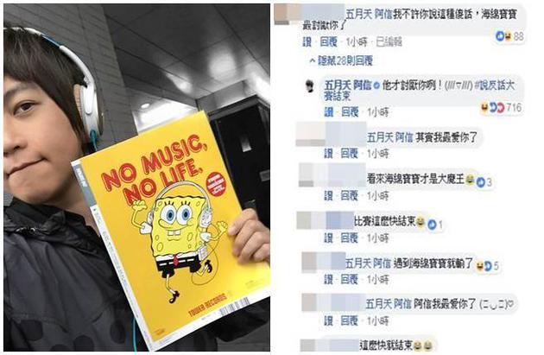The width and height of the screenshot is (544, 355).
Task: Reply to comment 其實我最愛你了
Action: [350, 153]
